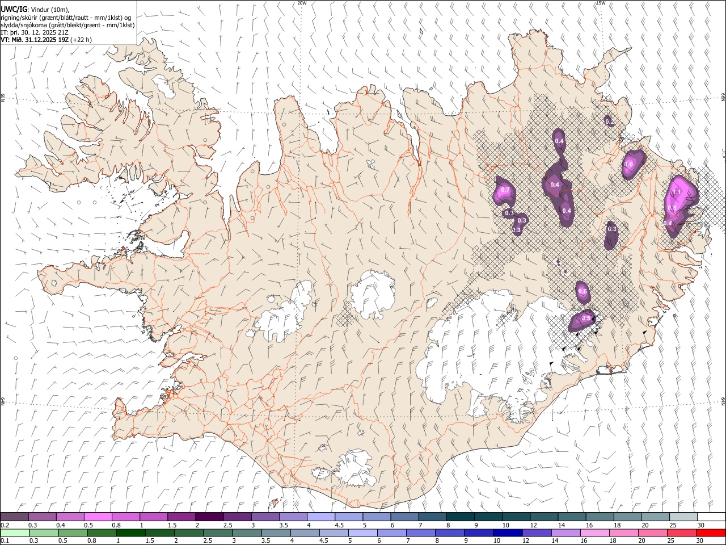Click the 15W longitude label
Image resolution: width=726 pixels, height=545 pixels.
click(x=601, y=3)
